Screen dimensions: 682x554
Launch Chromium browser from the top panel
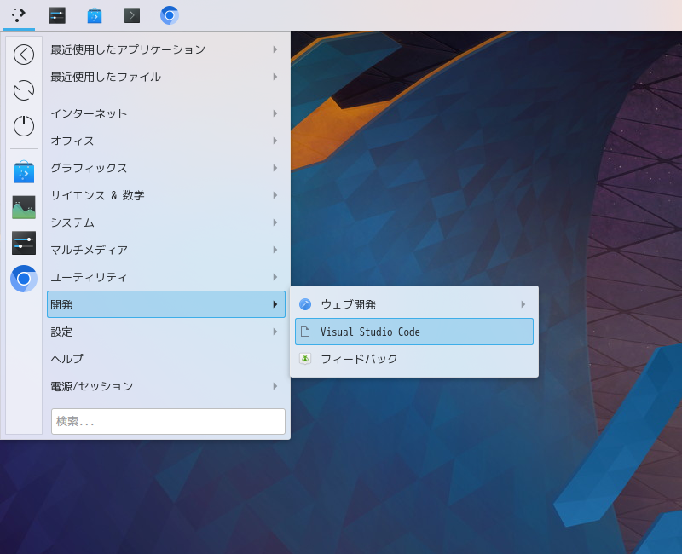pyautogui.click(x=169, y=15)
